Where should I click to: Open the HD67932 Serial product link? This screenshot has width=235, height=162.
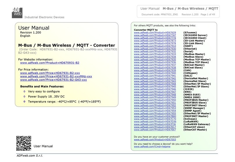point(155,51)
